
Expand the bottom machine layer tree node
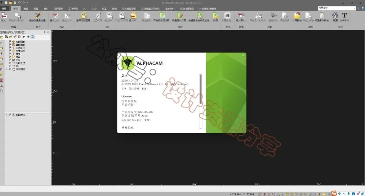[x=6, y=115]
